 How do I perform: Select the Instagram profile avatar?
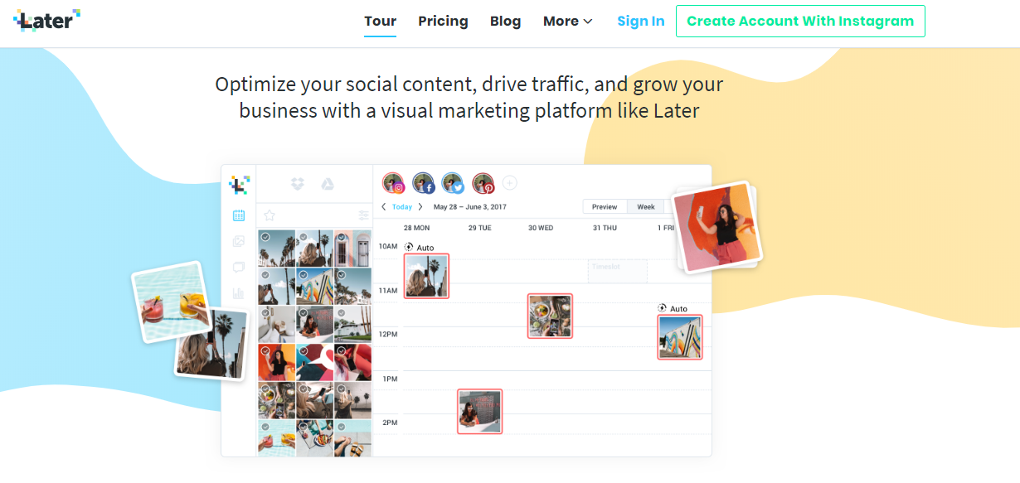(x=393, y=183)
